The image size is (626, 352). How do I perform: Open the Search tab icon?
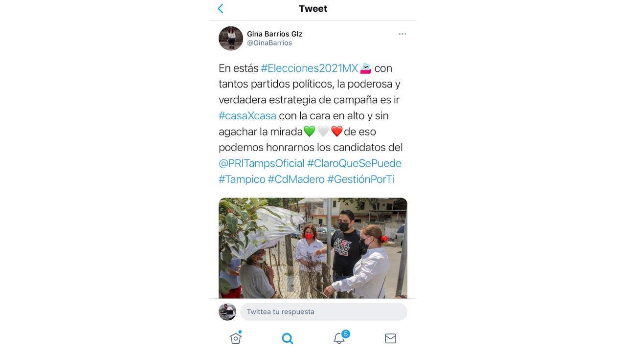tap(288, 338)
